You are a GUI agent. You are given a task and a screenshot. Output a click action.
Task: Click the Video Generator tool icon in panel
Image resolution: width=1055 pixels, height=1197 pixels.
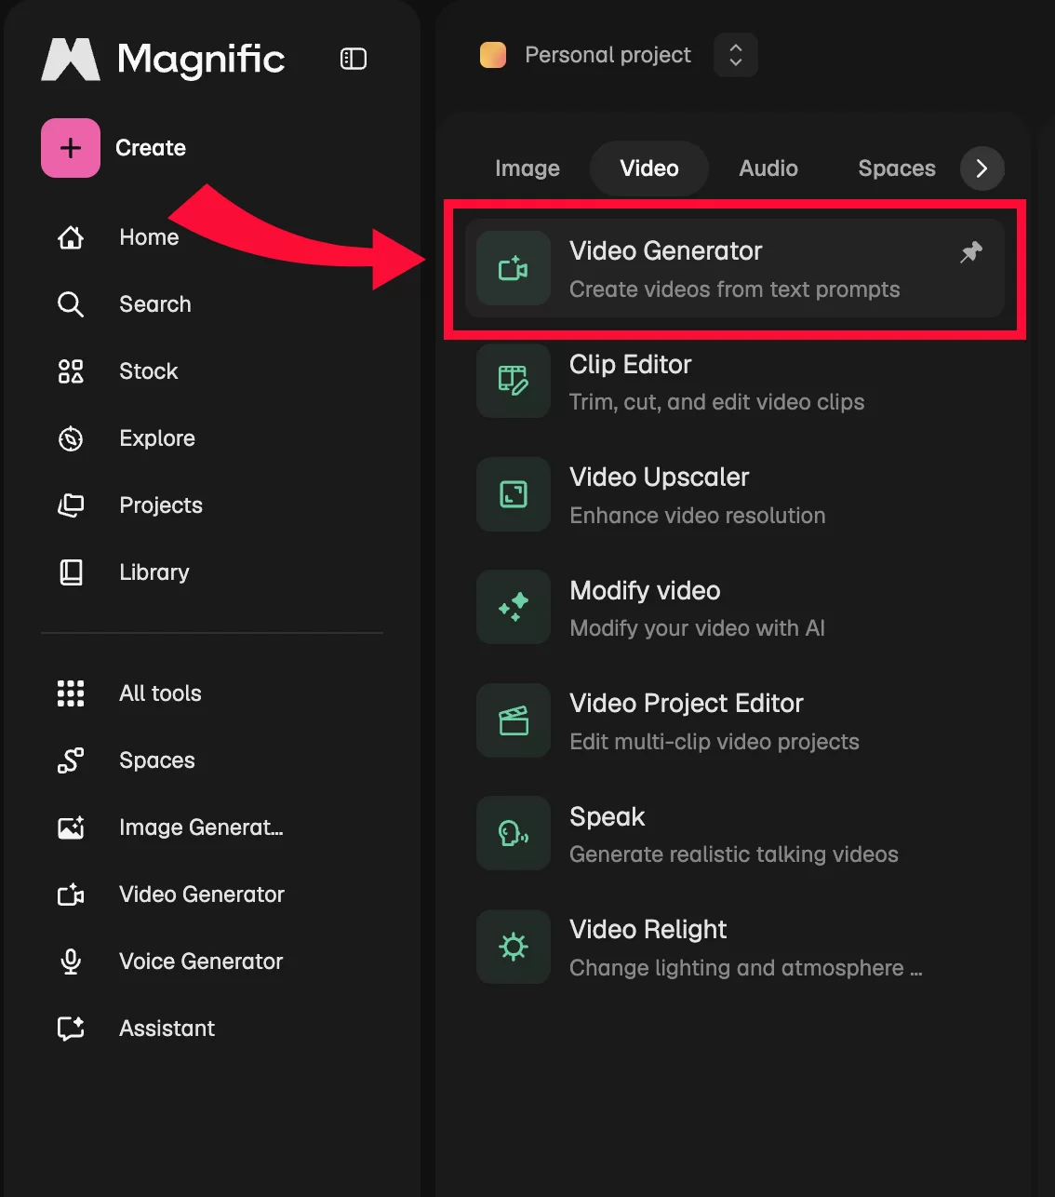pos(514,269)
